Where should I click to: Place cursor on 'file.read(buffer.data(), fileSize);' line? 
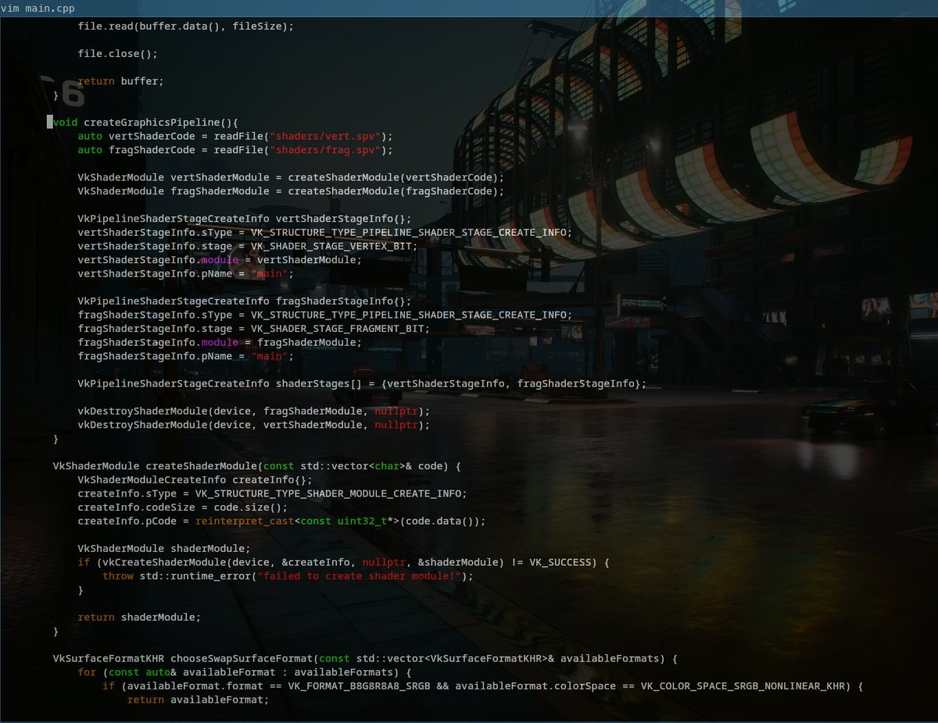[186, 27]
